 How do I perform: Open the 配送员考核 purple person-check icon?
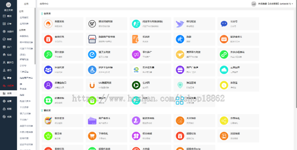coord(136,120)
